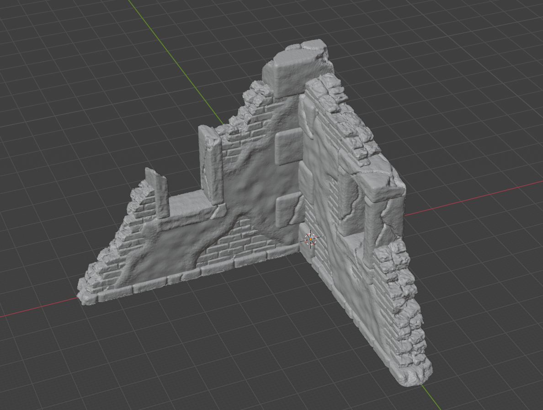Click the short broken pillar on the left wall
This screenshot has width=543, height=410.
tap(157, 193)
